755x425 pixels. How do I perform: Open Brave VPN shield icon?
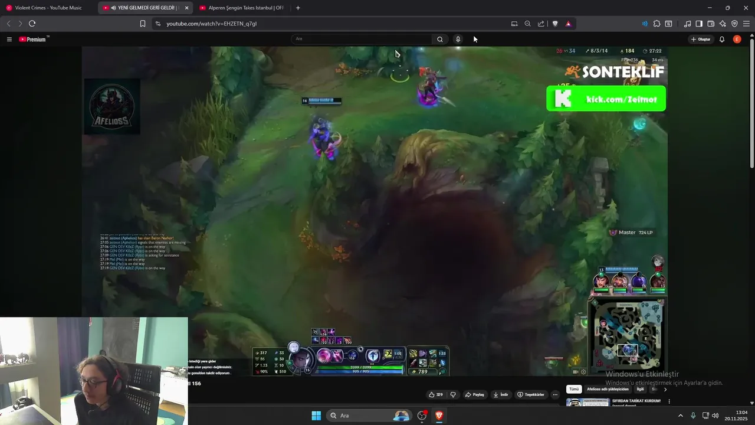pyautogui.click(x=734, y=24)
